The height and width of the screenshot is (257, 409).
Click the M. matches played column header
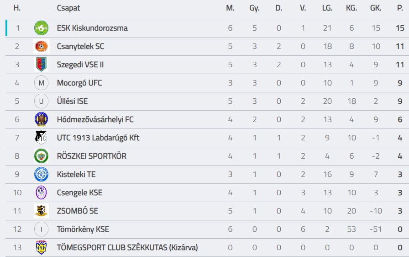point(230,8)
